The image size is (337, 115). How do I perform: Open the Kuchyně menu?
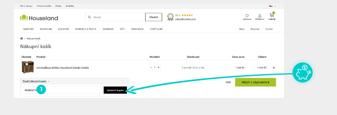pos(64,29)
